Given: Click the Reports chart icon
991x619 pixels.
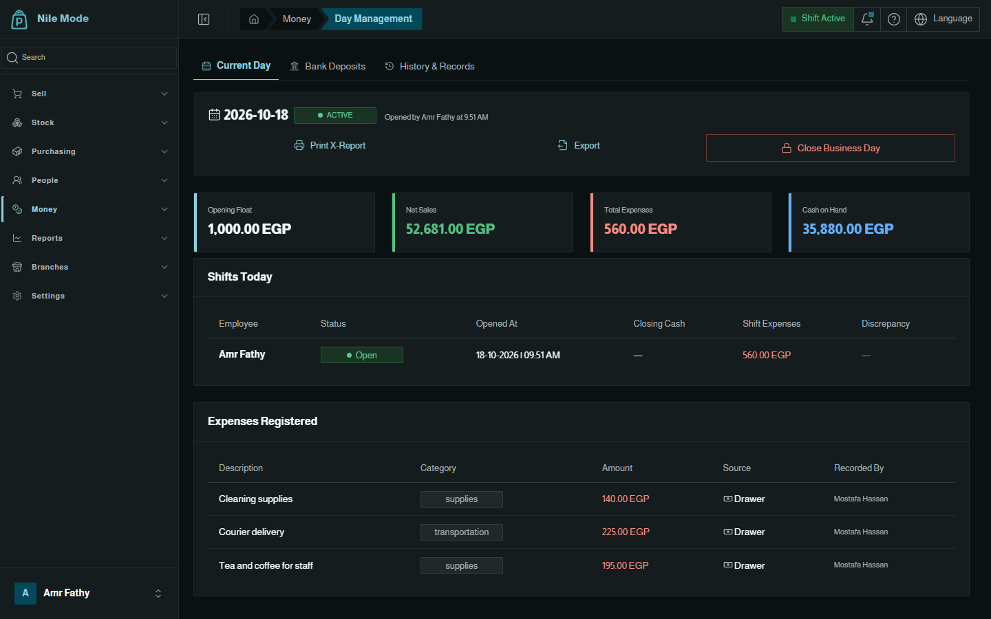Looking at the screenshot, I should pyautogui.click(x=17, y=238).
